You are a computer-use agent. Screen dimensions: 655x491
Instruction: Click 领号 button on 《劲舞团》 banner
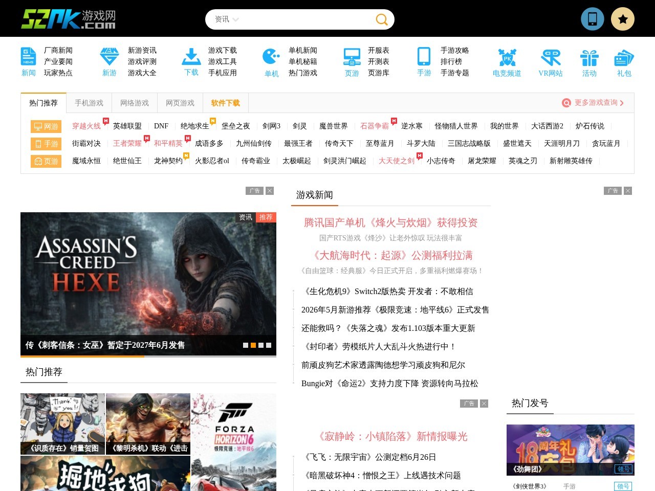[623, 469]
